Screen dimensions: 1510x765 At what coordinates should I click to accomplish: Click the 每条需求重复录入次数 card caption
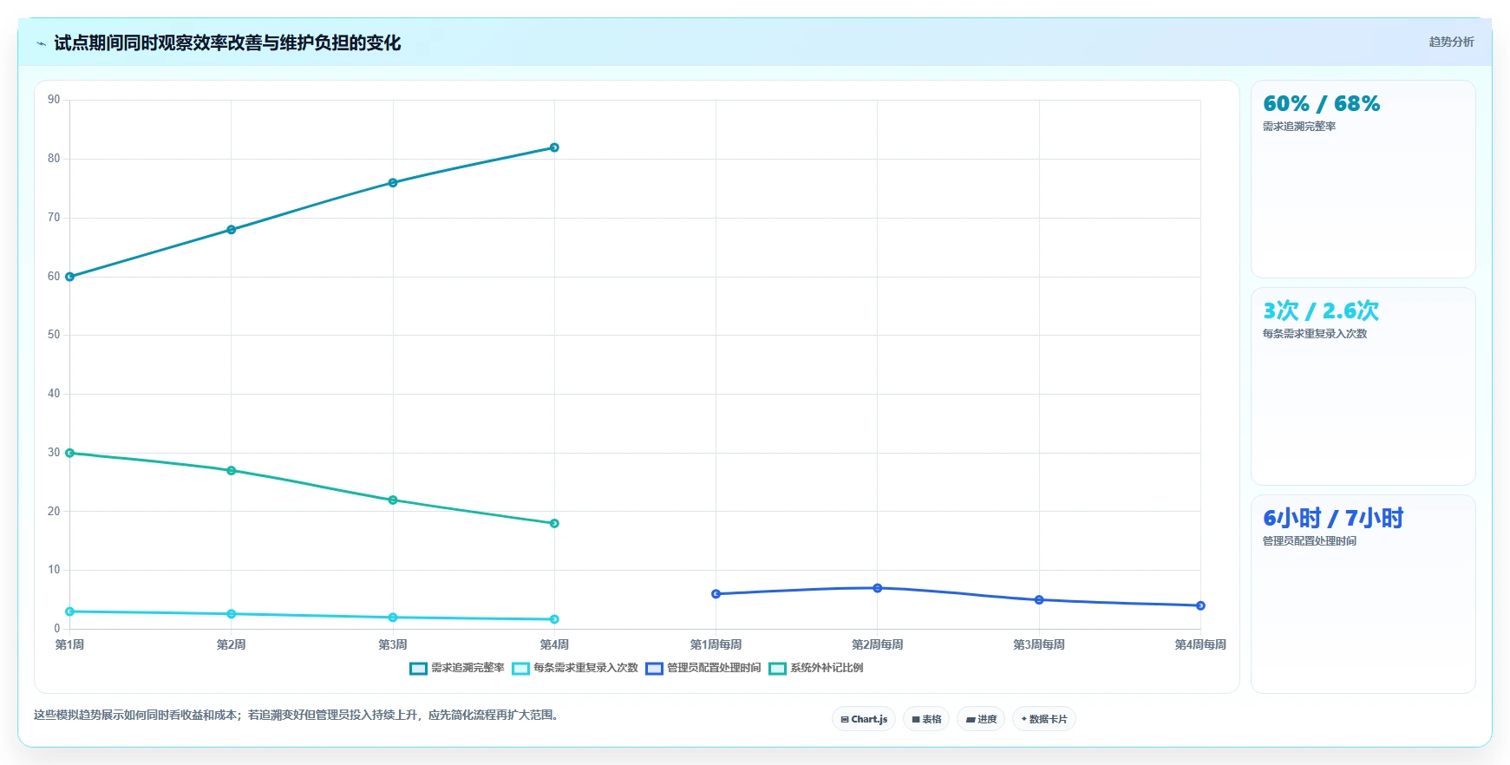pos(1315,334)
